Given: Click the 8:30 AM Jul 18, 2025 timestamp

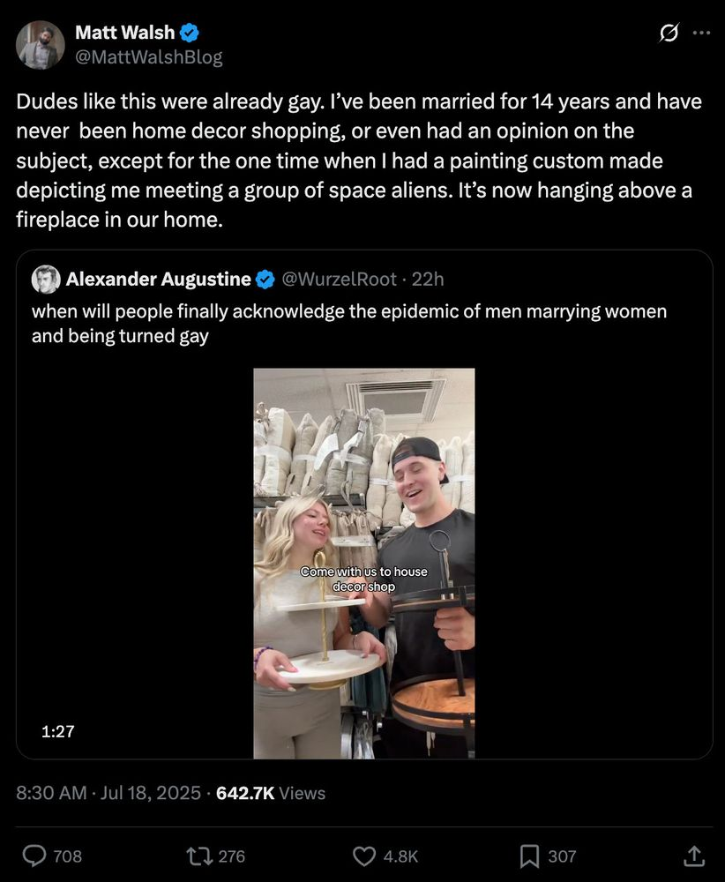Looking at the screenshot, I should tap(108, 793).
